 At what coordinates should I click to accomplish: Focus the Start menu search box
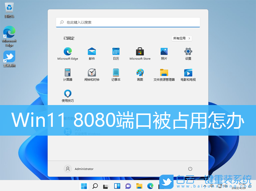[128, 22]
